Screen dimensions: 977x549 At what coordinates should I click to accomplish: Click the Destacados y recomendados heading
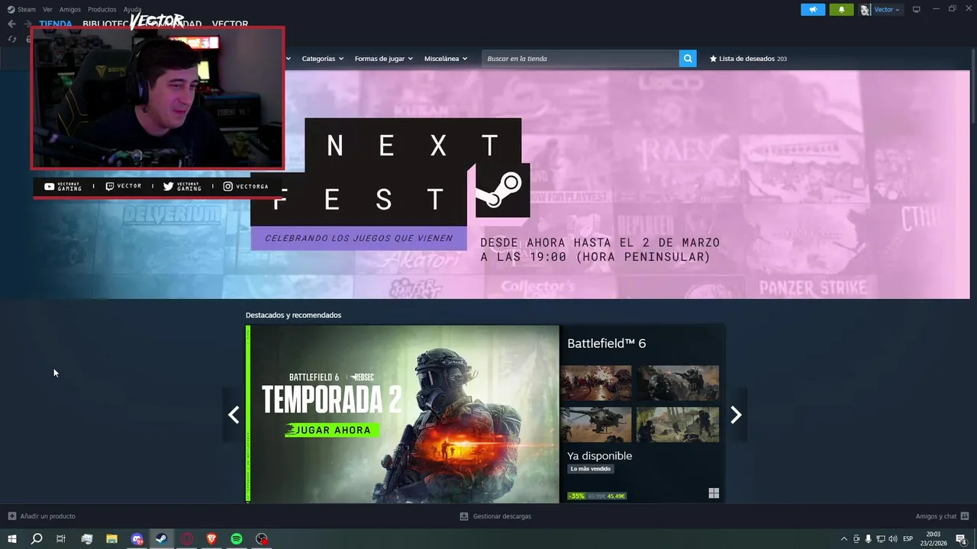[293, 315]
